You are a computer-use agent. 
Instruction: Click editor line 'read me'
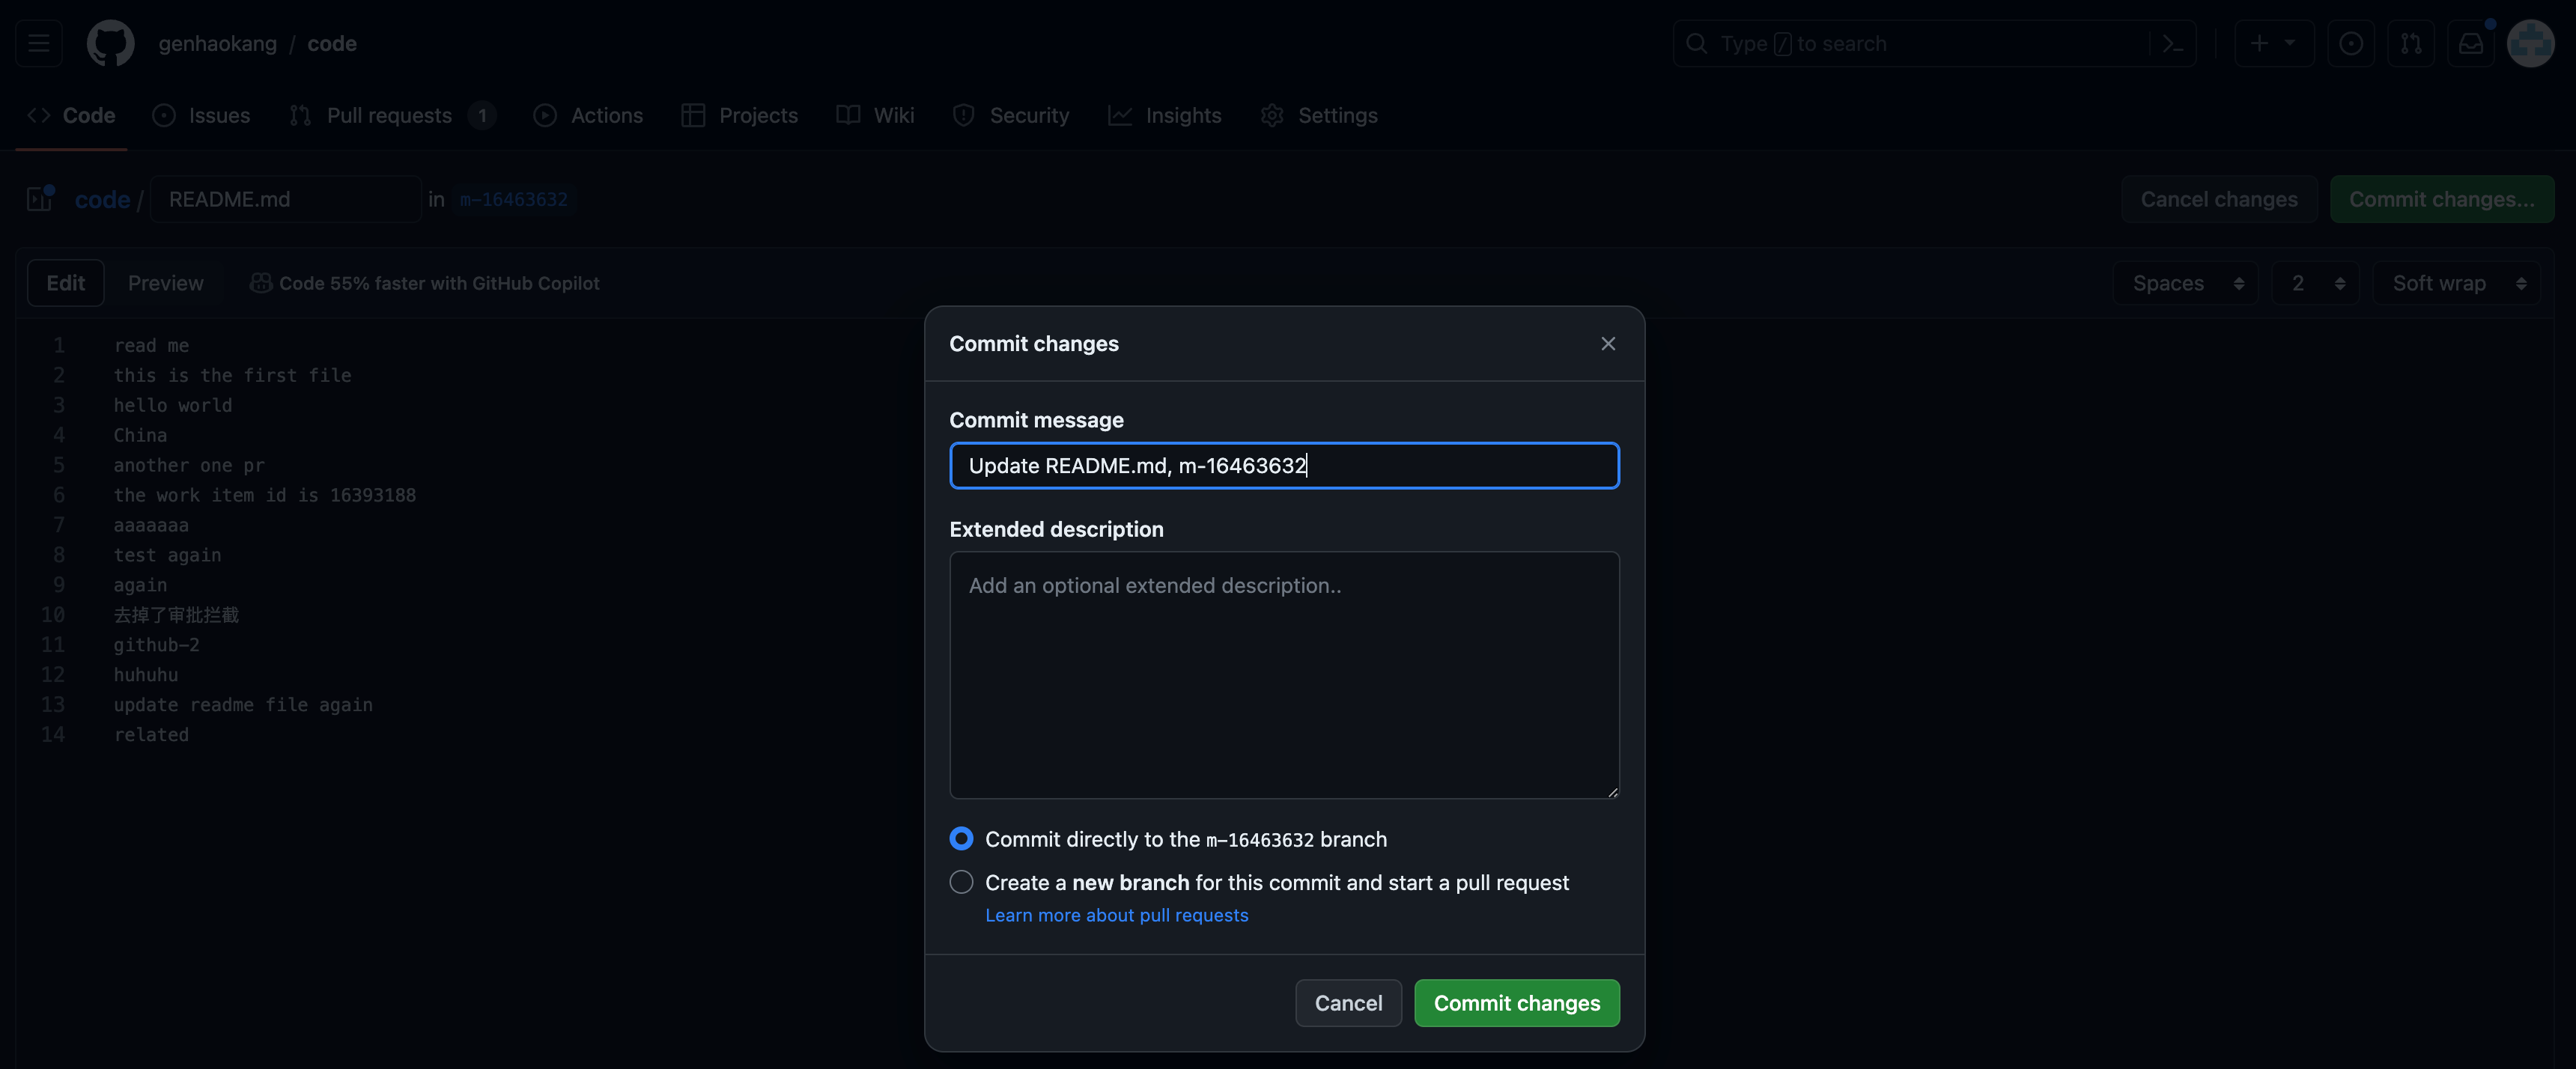click(151, 344)
